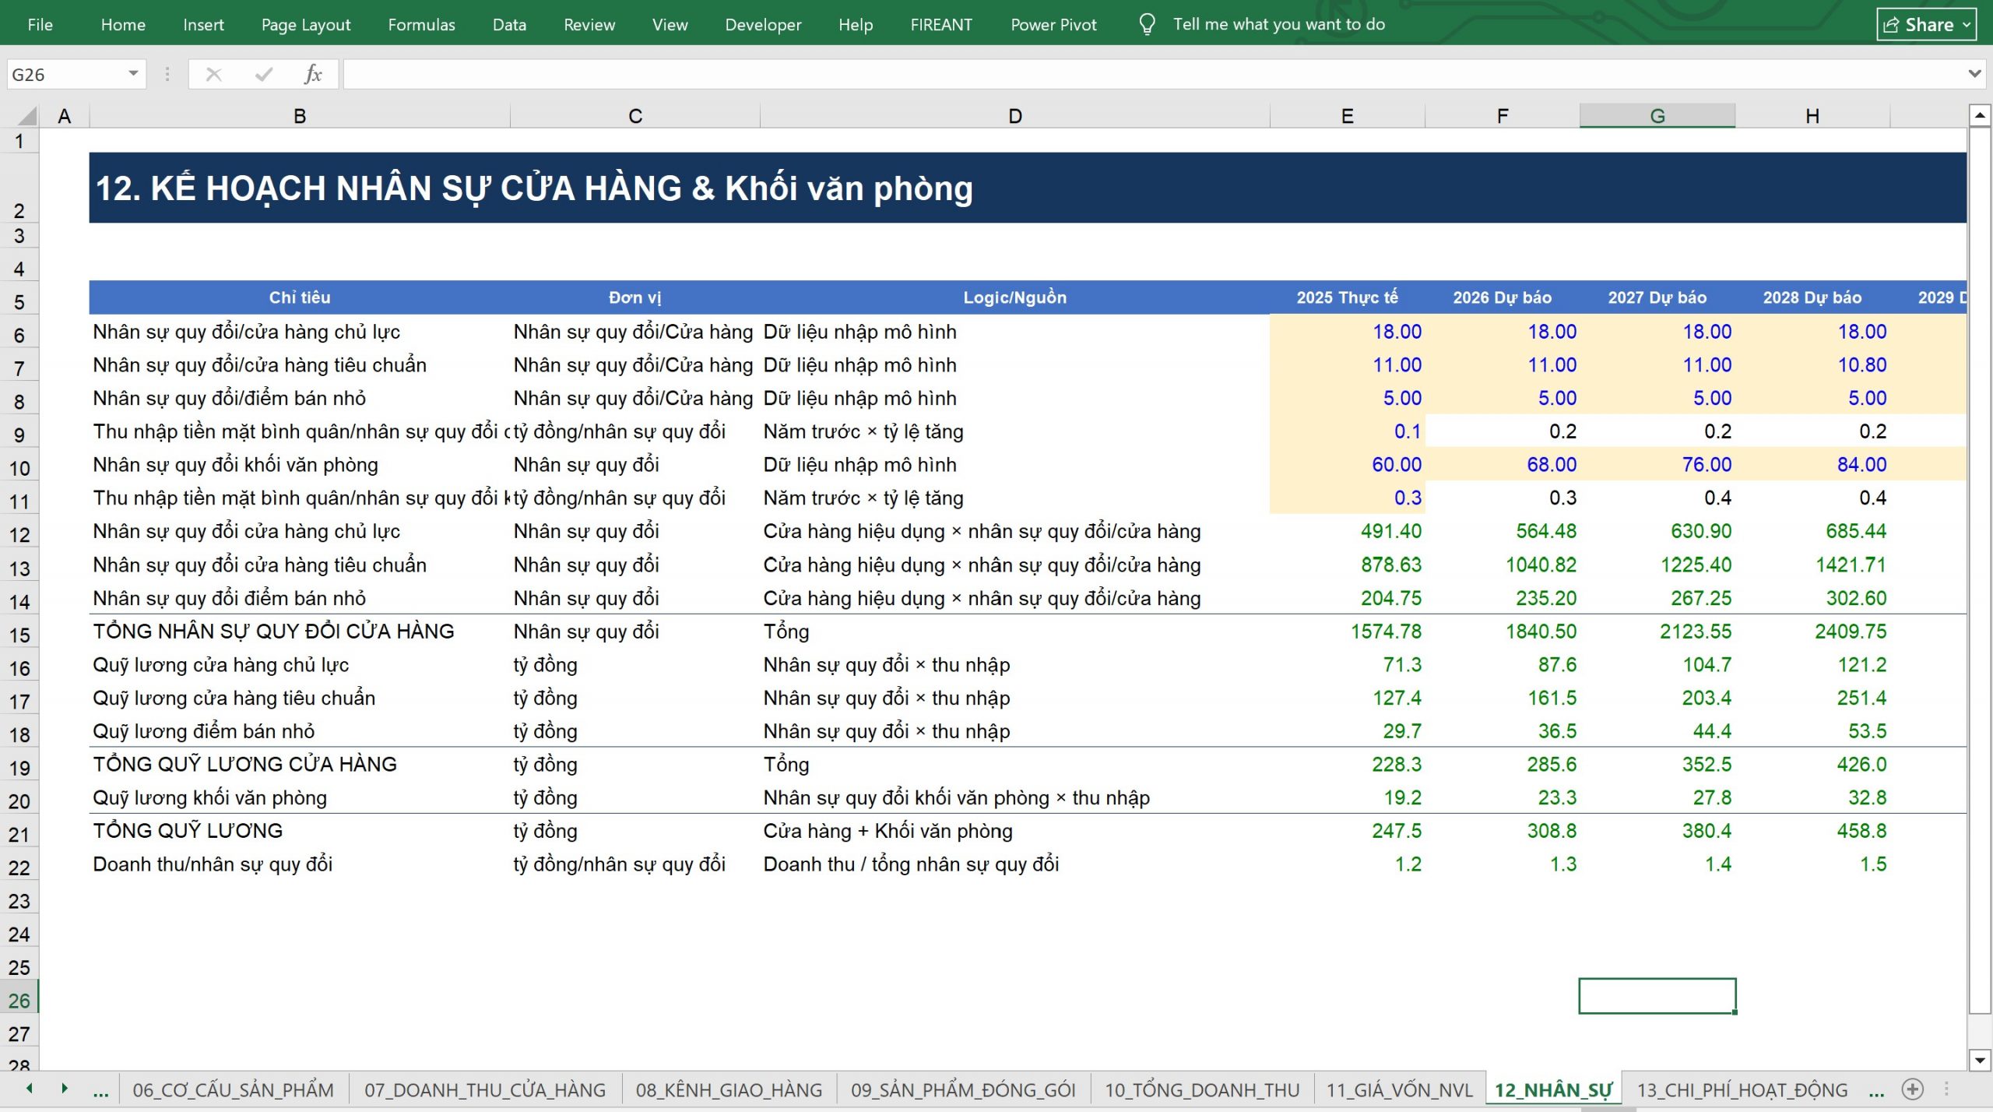Click the Select All corner triangle
Screen dimensions: 1993x1112
26,116
